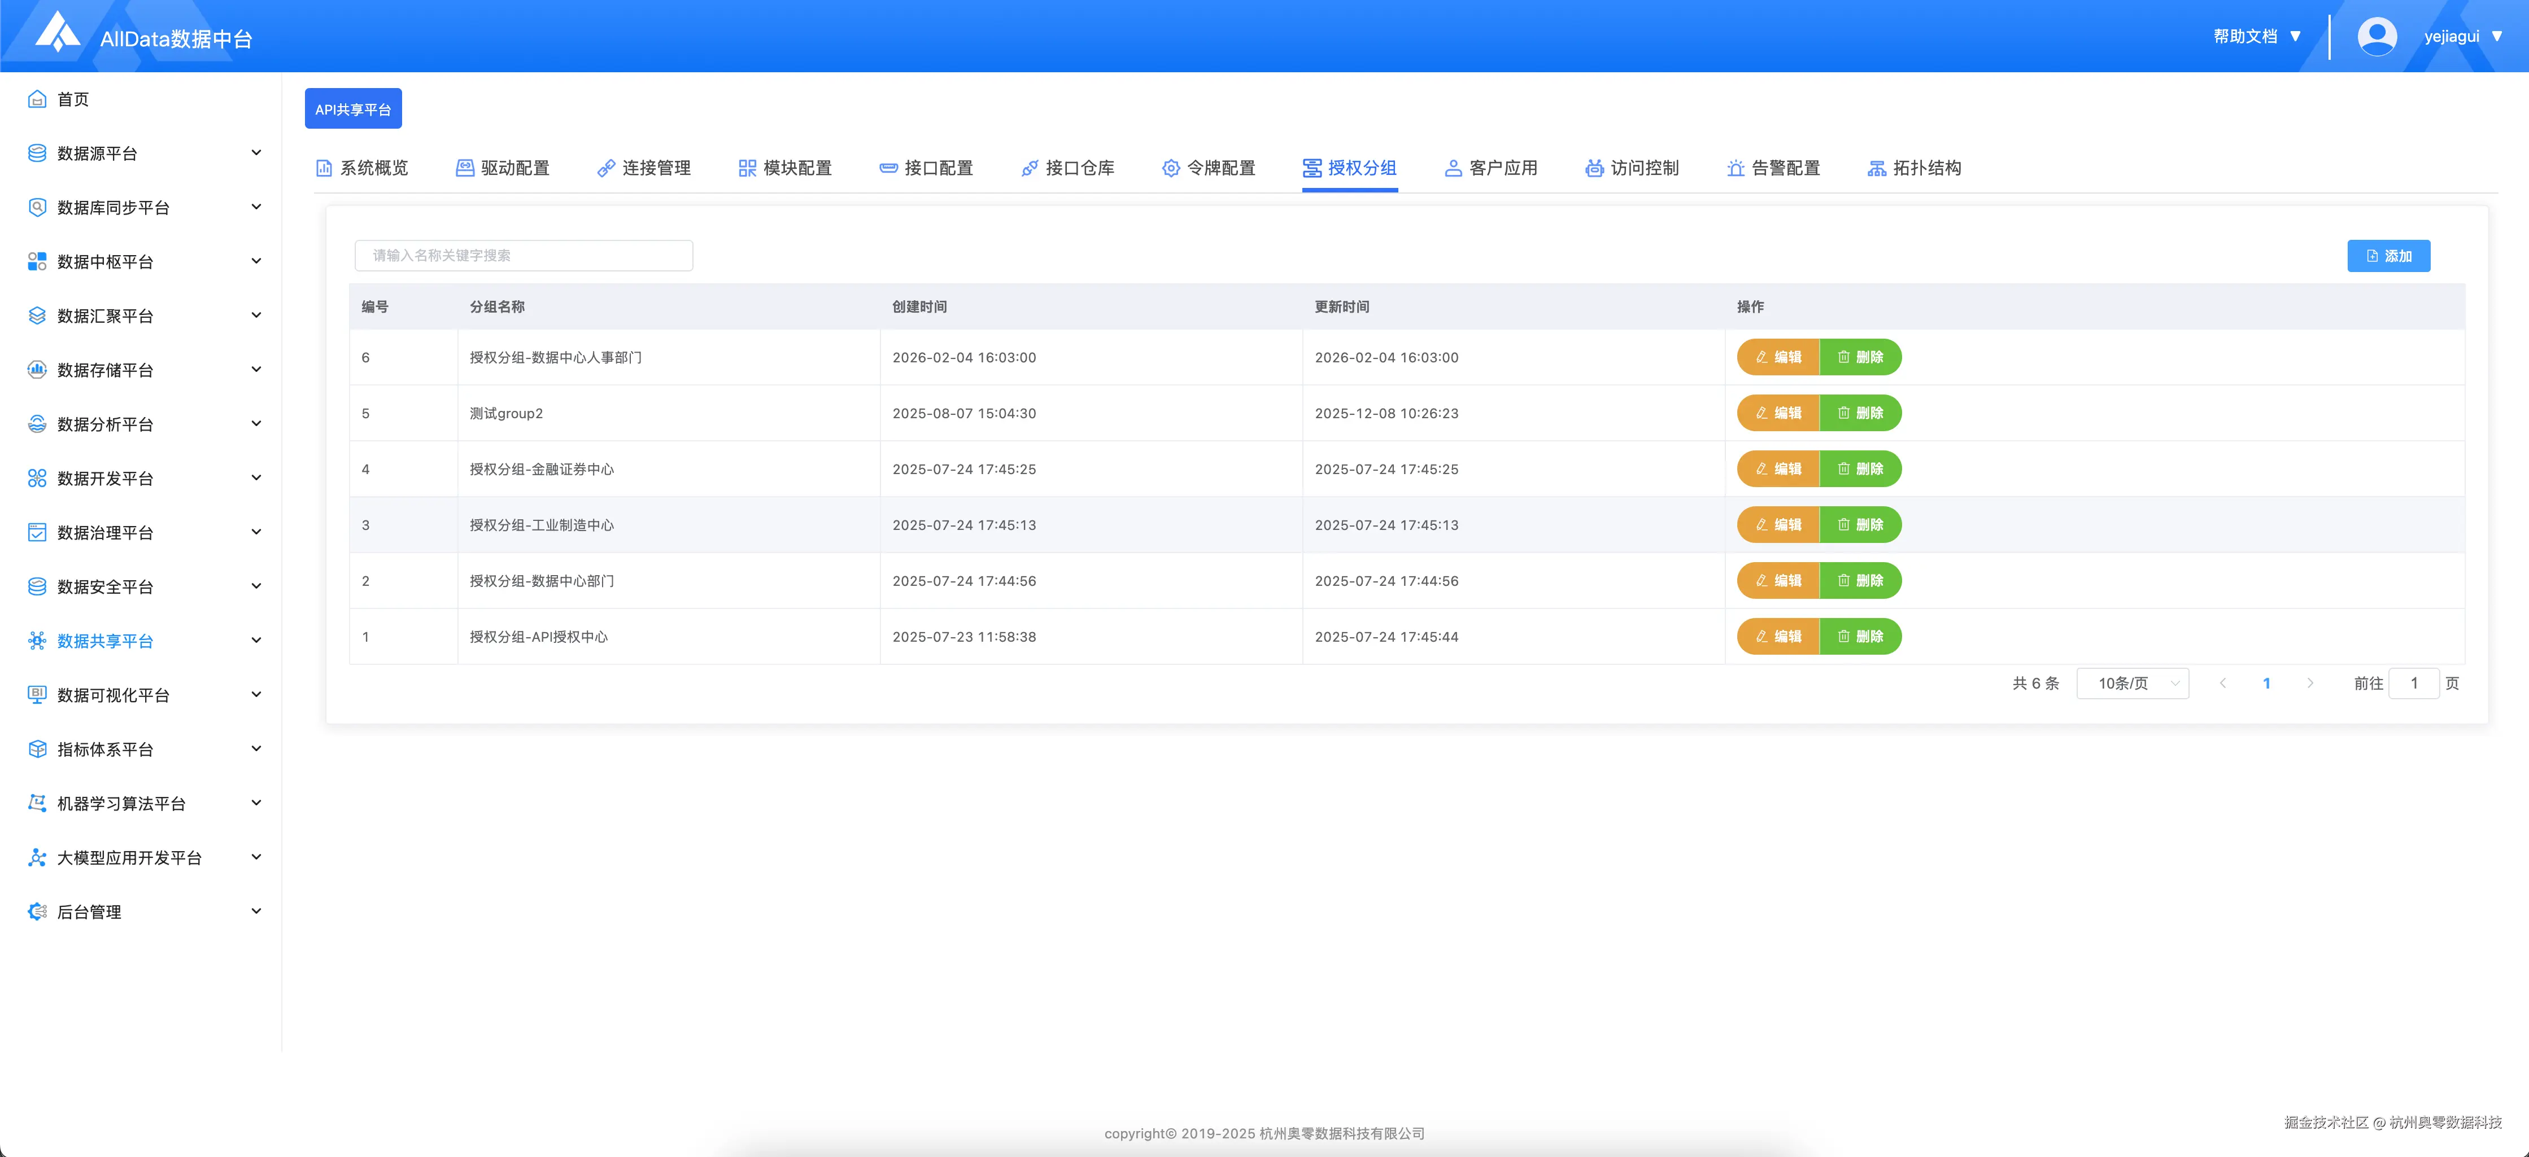Click the 数据中枢平台 sidebar icon
Viewport: 2529px width, 1157px height.
[x=37, y=261]
